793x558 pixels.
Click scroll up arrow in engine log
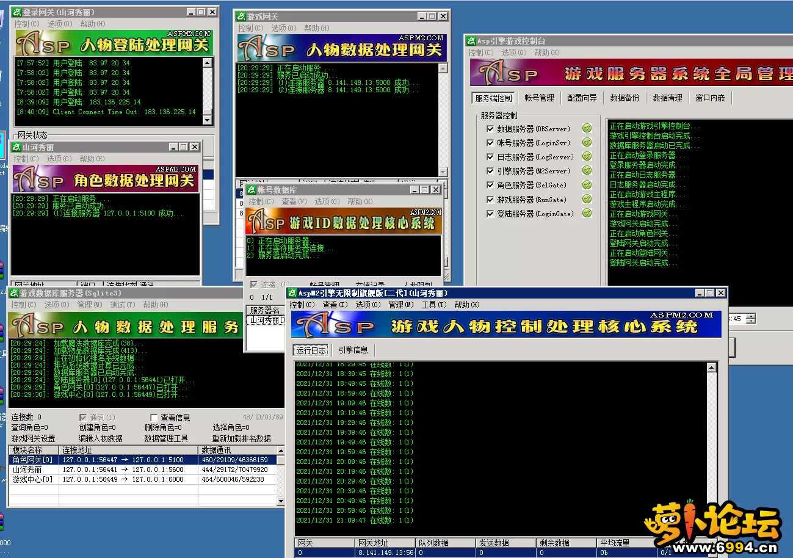coord(711,368)
